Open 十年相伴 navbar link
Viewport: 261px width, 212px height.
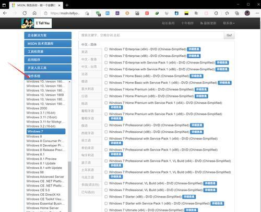[x=187, y=23]
